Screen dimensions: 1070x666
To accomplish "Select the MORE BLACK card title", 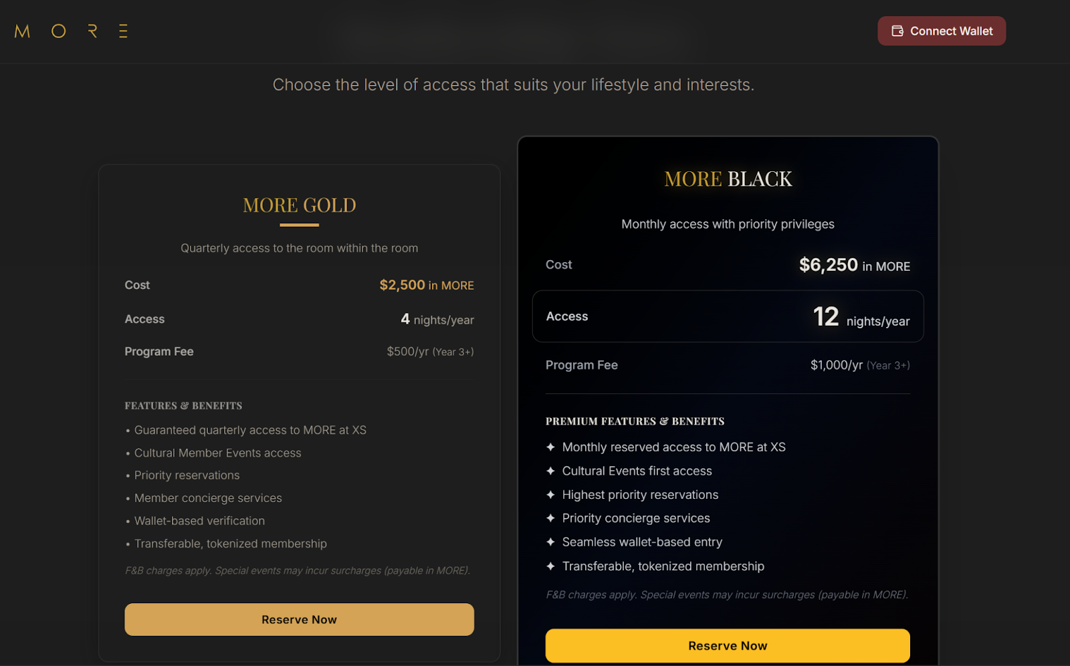I will (728, 179).
